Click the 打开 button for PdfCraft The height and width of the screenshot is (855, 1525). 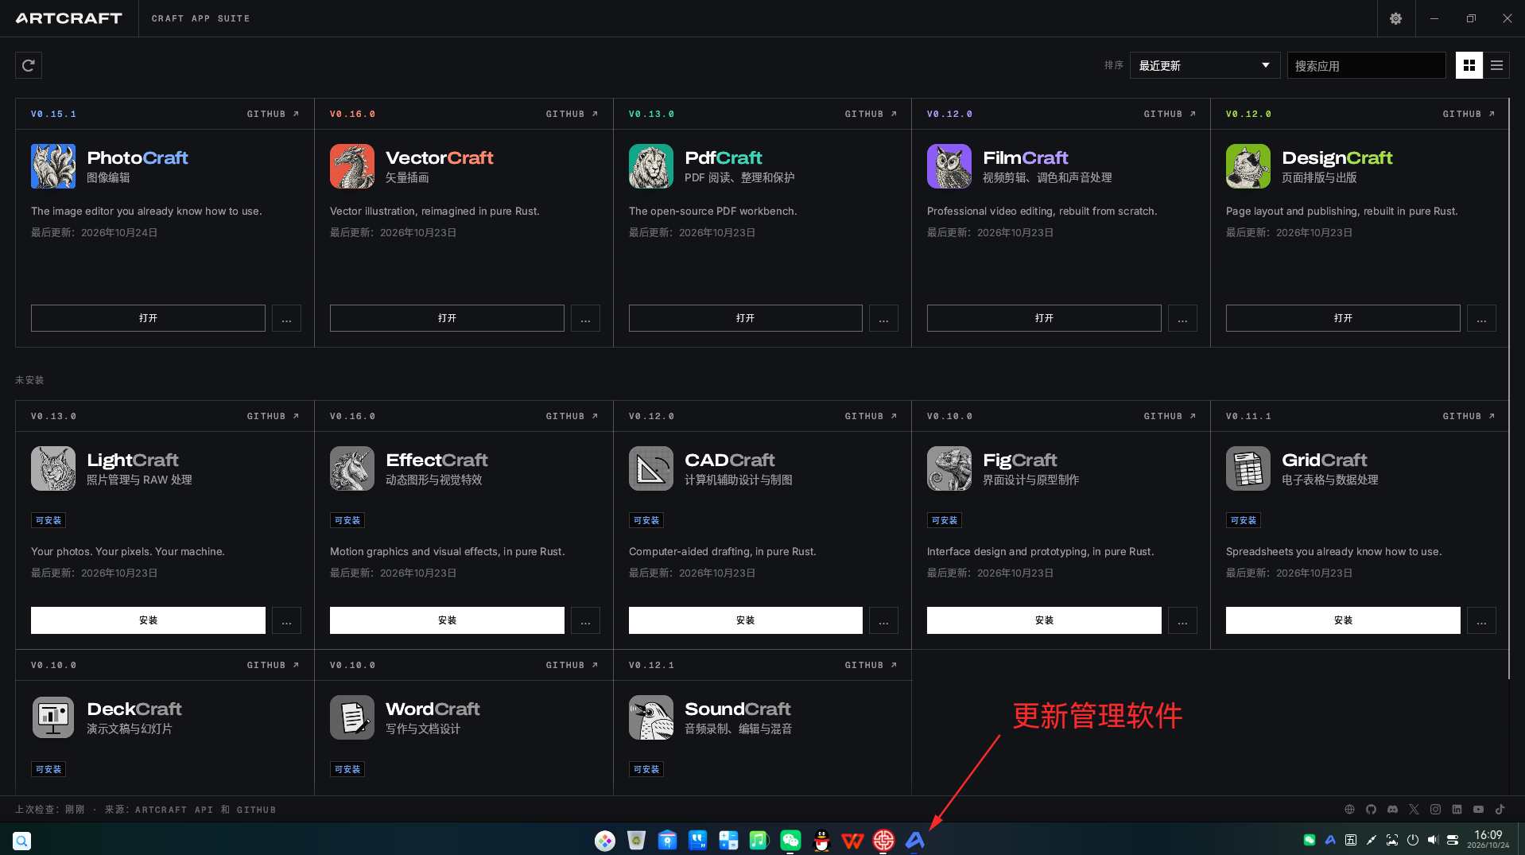coord(745,318)
